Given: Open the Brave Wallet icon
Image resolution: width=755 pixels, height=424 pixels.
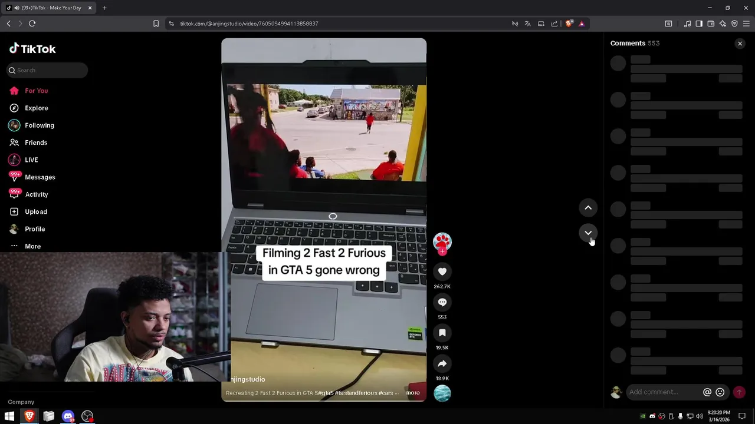Looking at the screenshot, I should tap(711, 24).
